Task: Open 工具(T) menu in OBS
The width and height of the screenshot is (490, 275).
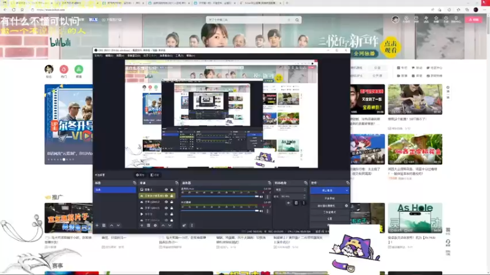Action: coord(179,56)
